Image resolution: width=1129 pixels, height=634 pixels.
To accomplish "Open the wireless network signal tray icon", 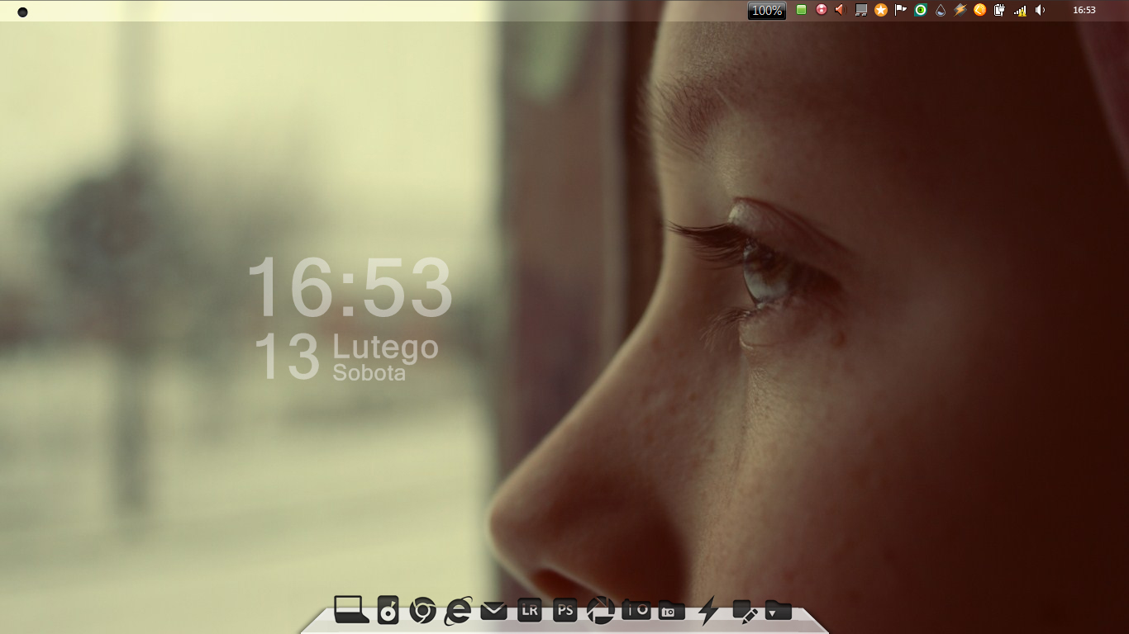I will [1020, 11].
